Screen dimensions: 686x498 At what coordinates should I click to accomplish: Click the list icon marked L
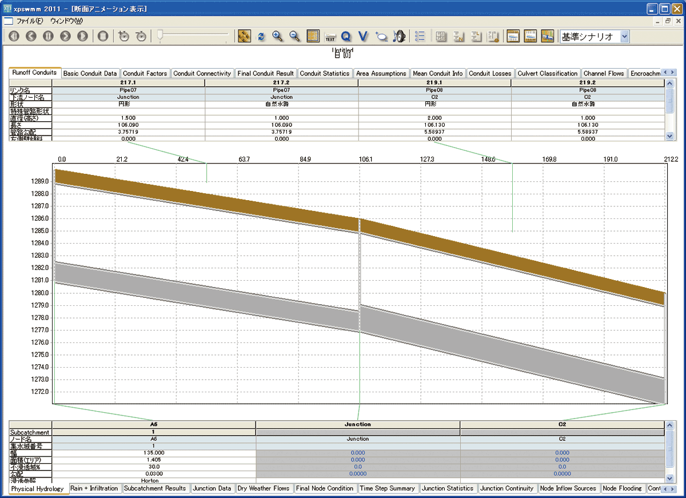point(476,36)
